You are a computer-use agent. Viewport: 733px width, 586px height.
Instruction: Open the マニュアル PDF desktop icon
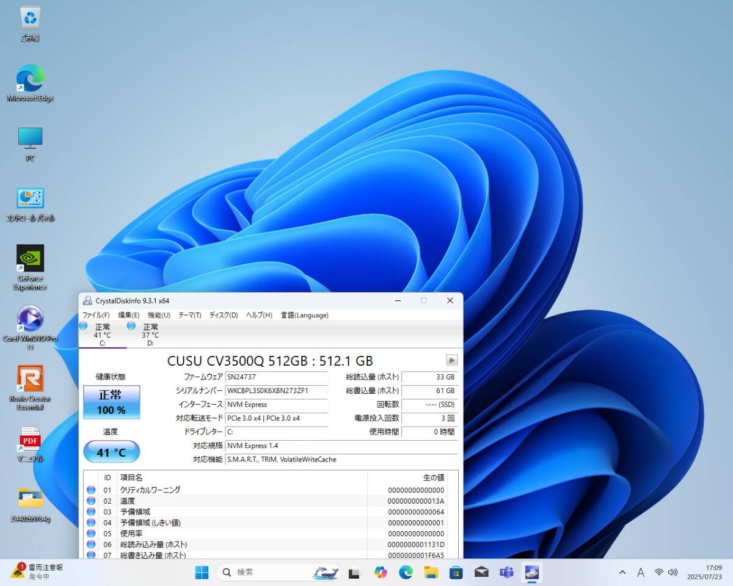pos(30,444)
